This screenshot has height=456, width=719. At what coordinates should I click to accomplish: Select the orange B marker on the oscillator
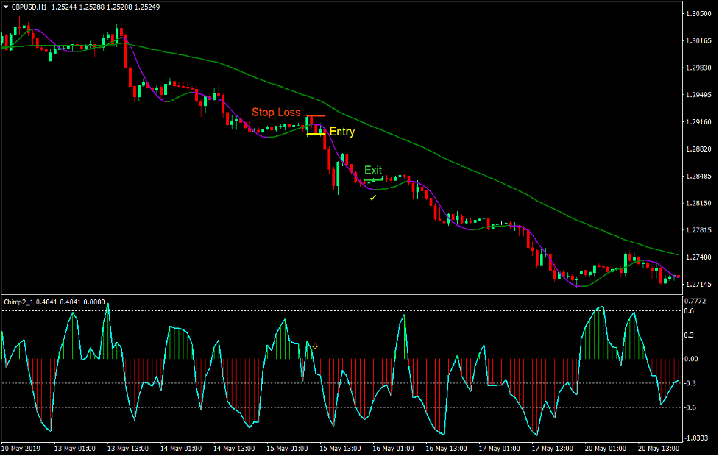coord(316,344)
